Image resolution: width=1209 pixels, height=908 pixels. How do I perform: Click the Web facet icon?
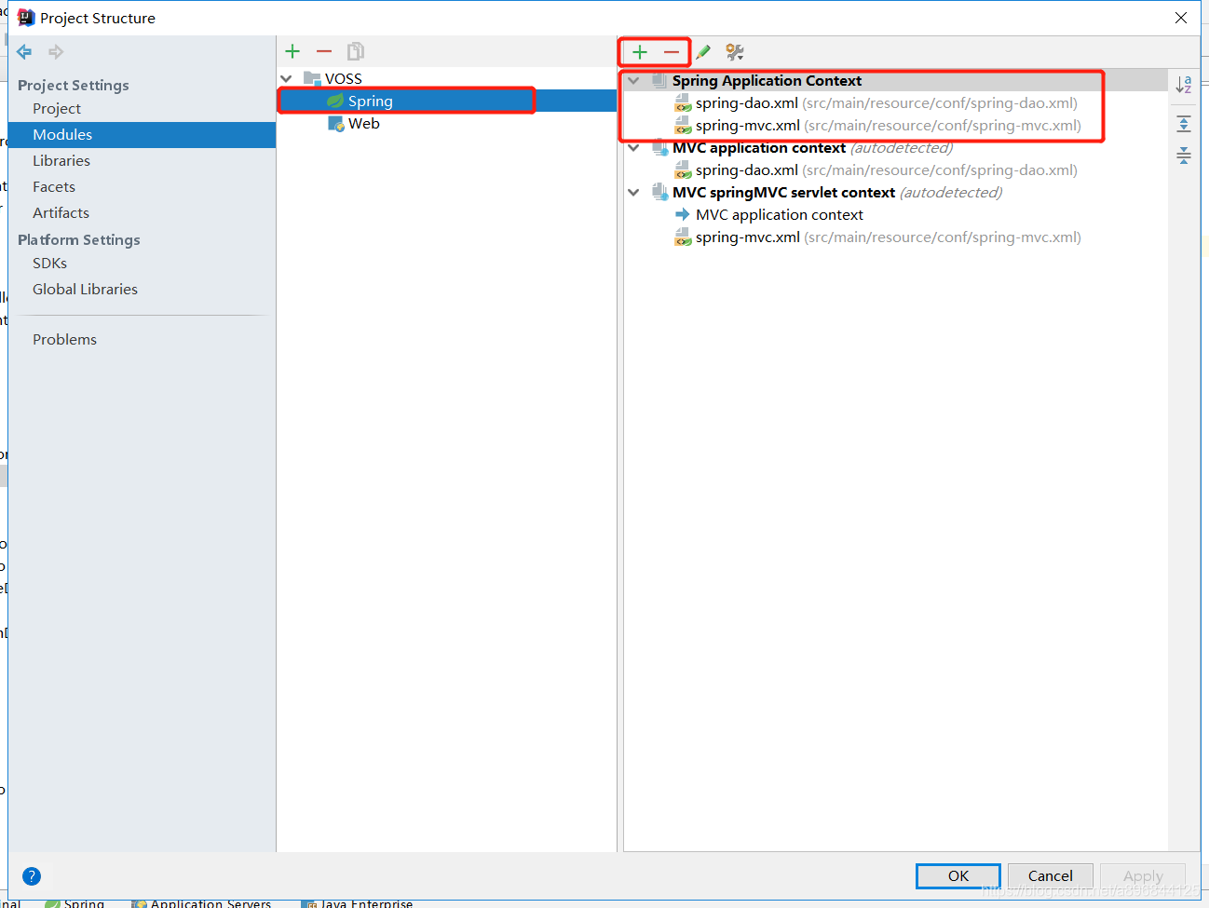point(336,124)
